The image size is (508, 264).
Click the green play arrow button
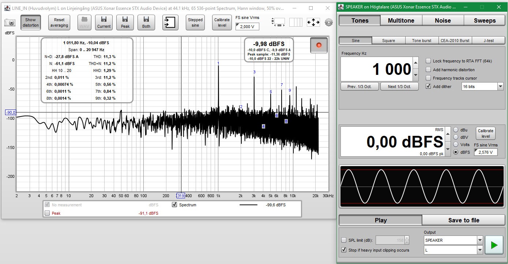click(x=494, y=245)
